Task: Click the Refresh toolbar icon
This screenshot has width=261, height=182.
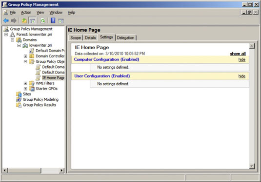Action: click(x=43, y=21)
